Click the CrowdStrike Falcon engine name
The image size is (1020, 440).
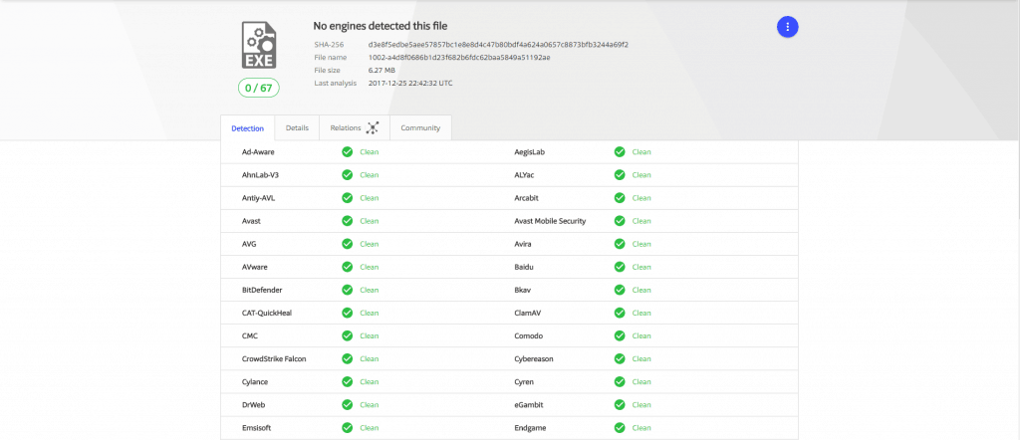pos(274,358)
